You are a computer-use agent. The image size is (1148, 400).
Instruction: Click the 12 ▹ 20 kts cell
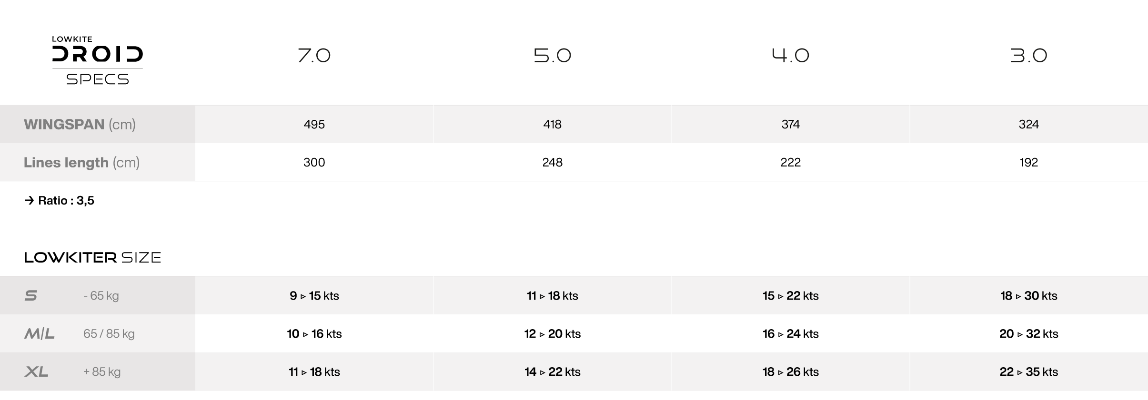(552, 334)
